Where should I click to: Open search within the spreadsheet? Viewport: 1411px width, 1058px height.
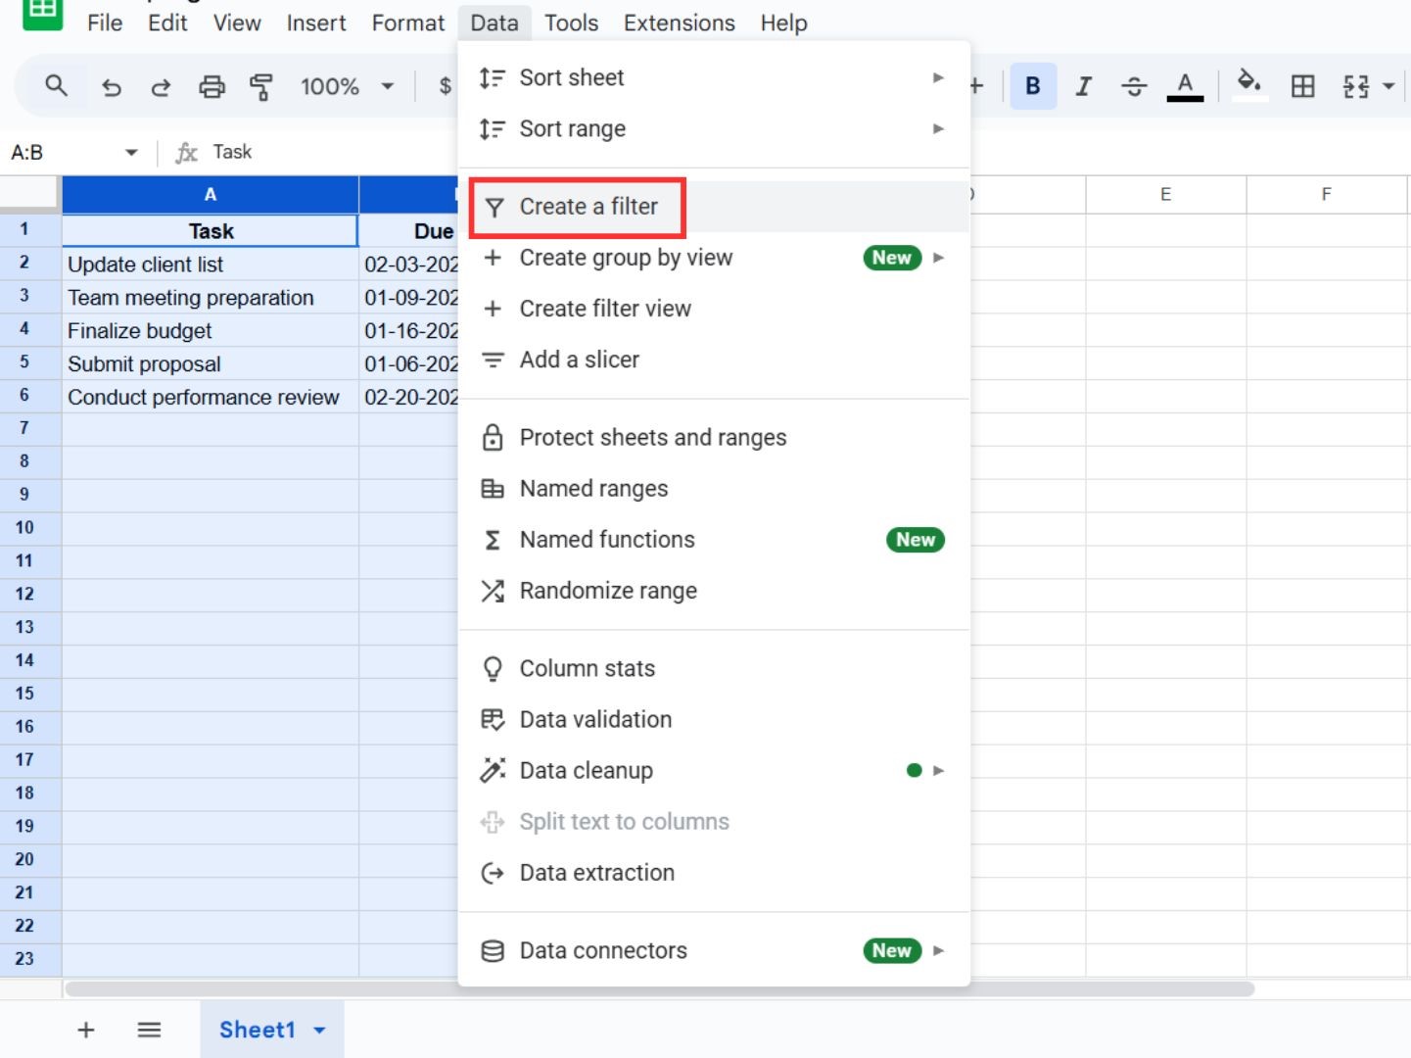click(x=56, y=86)
